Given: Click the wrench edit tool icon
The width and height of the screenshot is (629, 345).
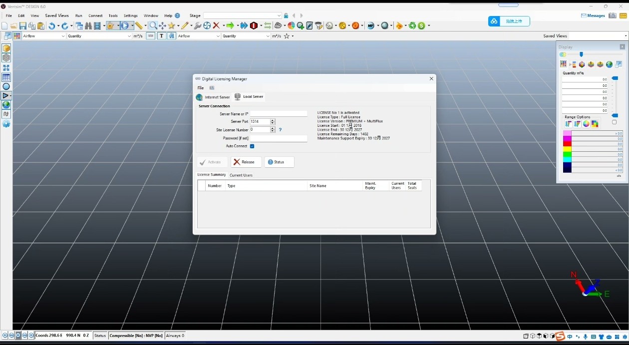Looking at the screenshot, I should (198, 25).
